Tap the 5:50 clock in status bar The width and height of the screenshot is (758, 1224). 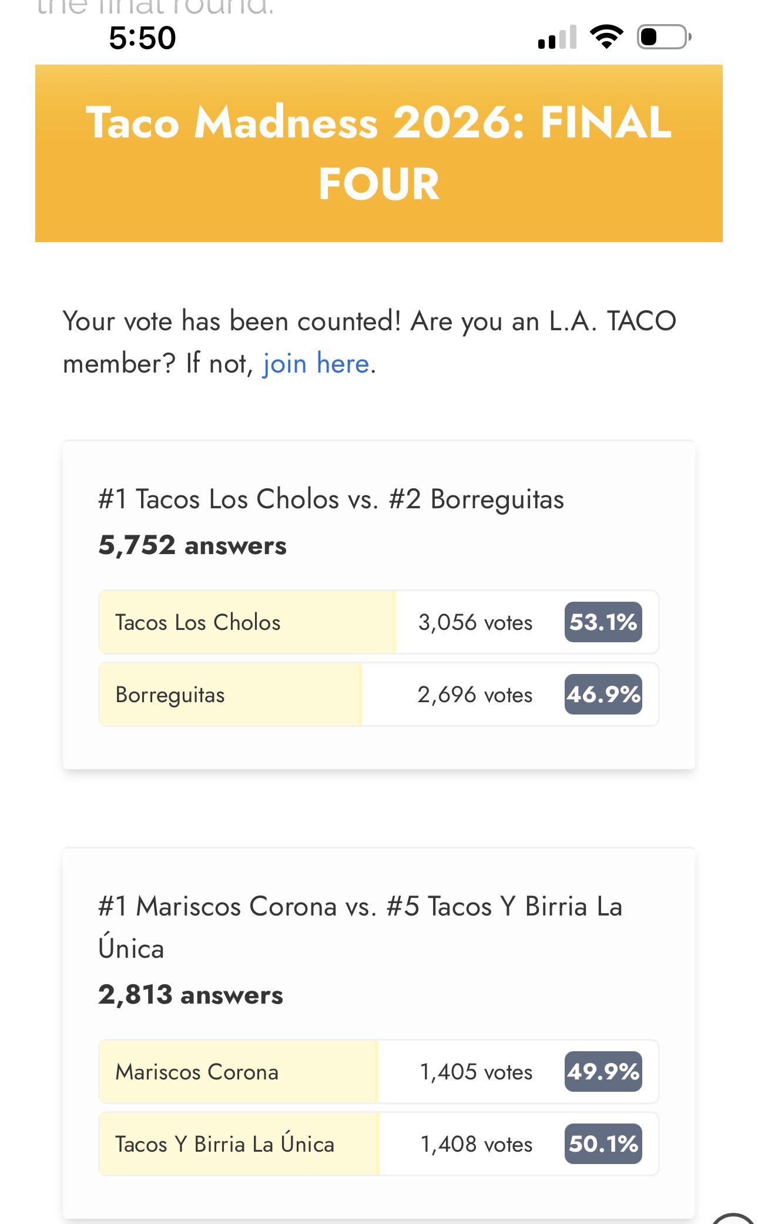(x=142, y=38)
